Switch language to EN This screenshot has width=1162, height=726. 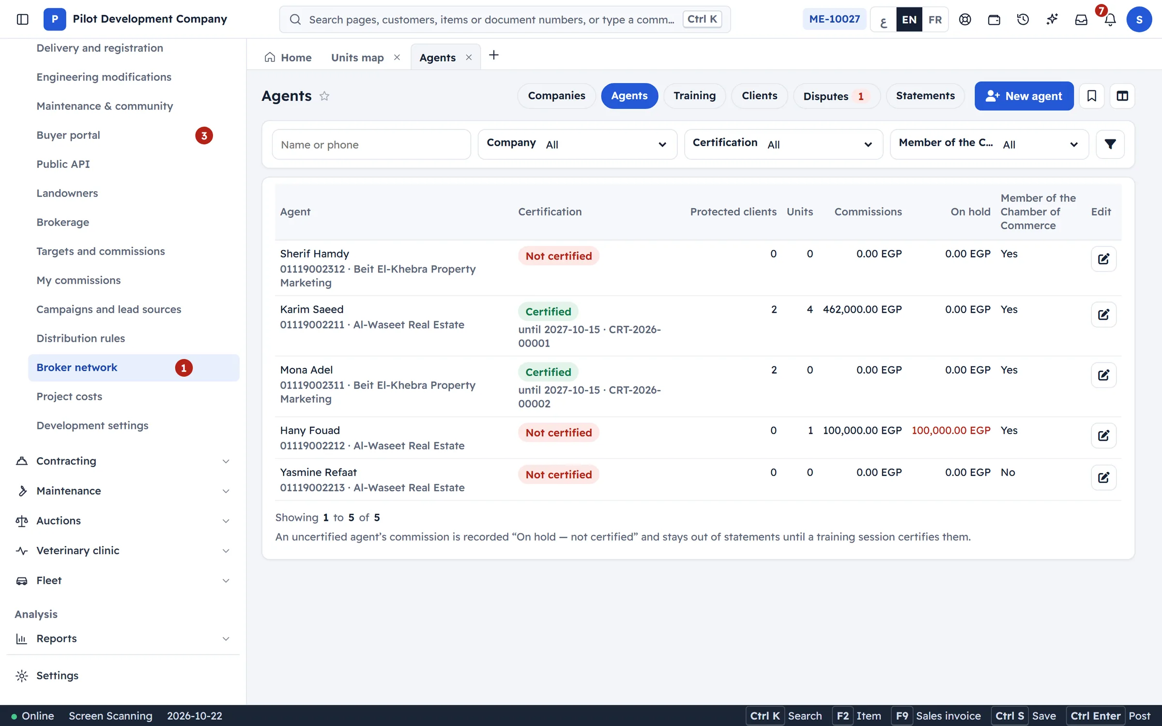click(x=909, y=19)
